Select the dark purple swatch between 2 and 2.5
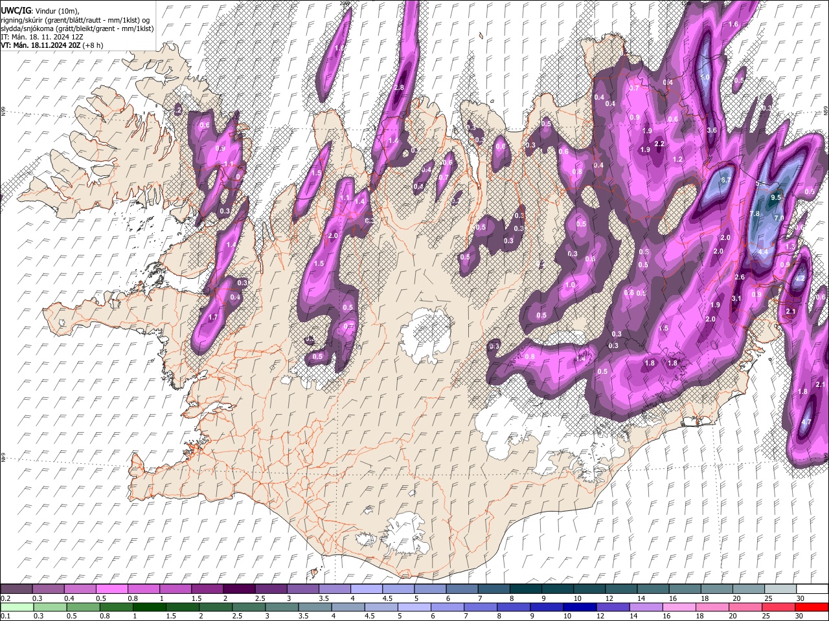 point(239,589)
